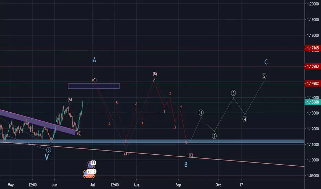This screenshot has height=189, width=321.
Task: Select the red 1.17165 price level label
Action: [313, 48]
